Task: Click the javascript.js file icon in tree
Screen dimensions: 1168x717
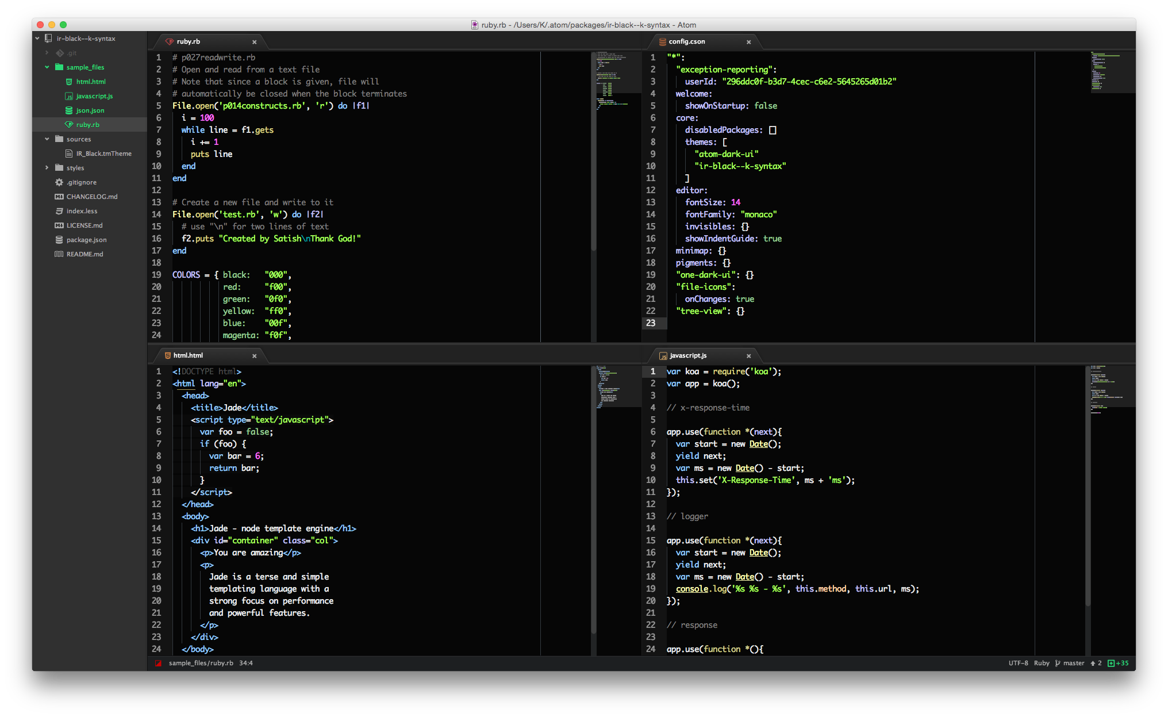Action: tap(69, 96)
